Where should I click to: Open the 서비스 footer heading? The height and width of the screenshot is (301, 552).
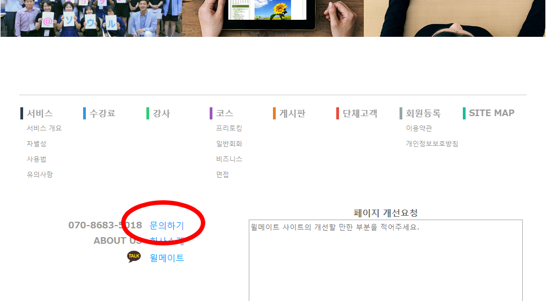[x=40, y=113]
